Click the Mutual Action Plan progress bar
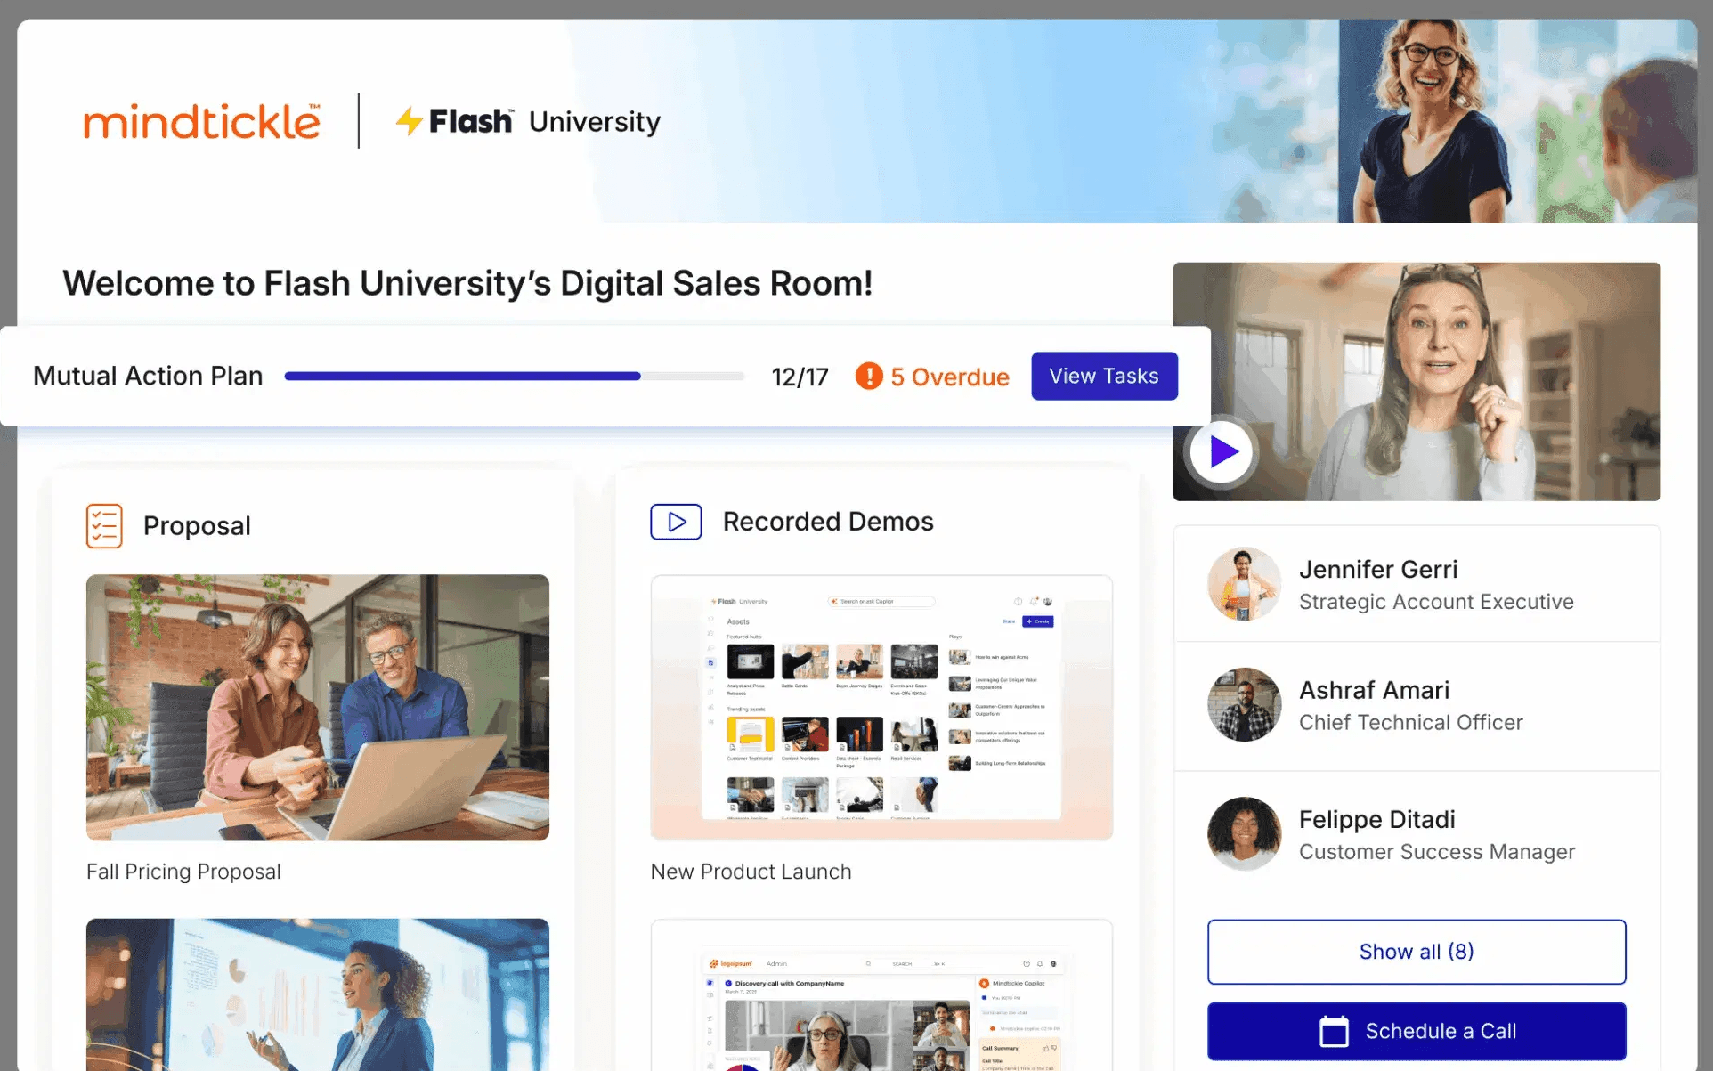 coord(514,377)
